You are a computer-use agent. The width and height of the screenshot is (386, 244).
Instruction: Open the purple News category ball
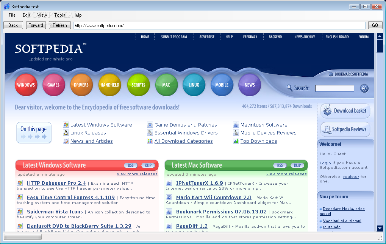pyautogui.click(x=250, y=85)
